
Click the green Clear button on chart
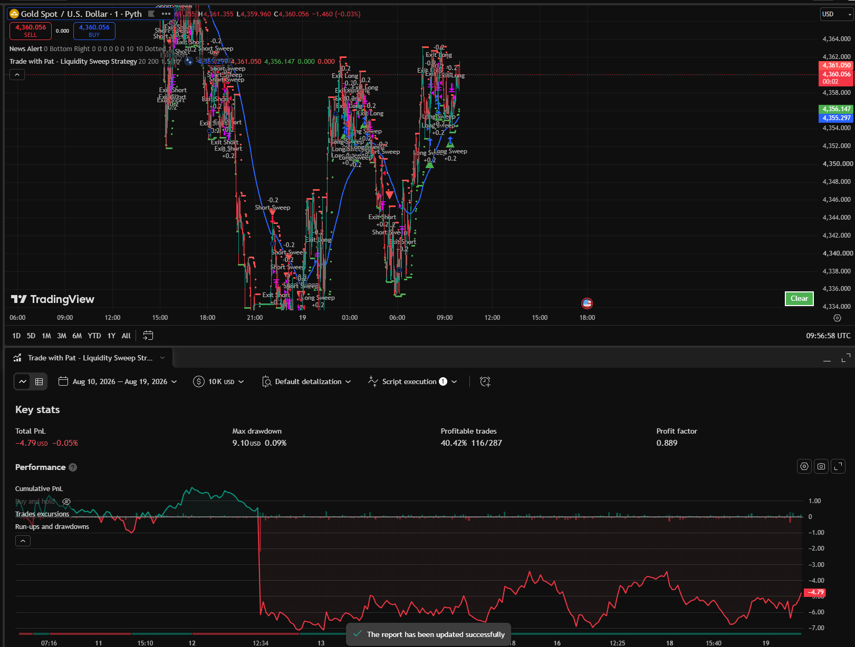(799, 298)
